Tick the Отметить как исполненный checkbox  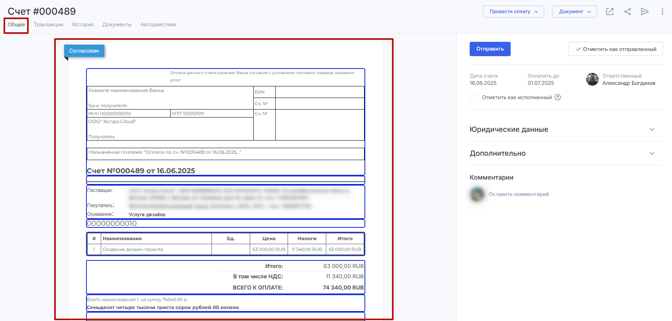[x=474, y=97]
